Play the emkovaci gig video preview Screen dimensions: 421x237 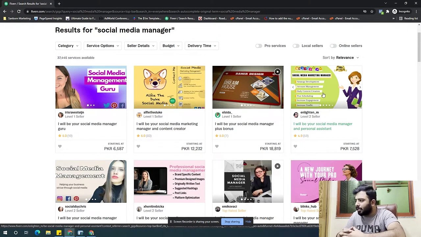coord(278,166)
